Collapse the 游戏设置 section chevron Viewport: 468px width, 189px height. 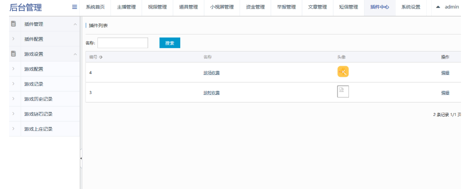(x=75, y=54)
